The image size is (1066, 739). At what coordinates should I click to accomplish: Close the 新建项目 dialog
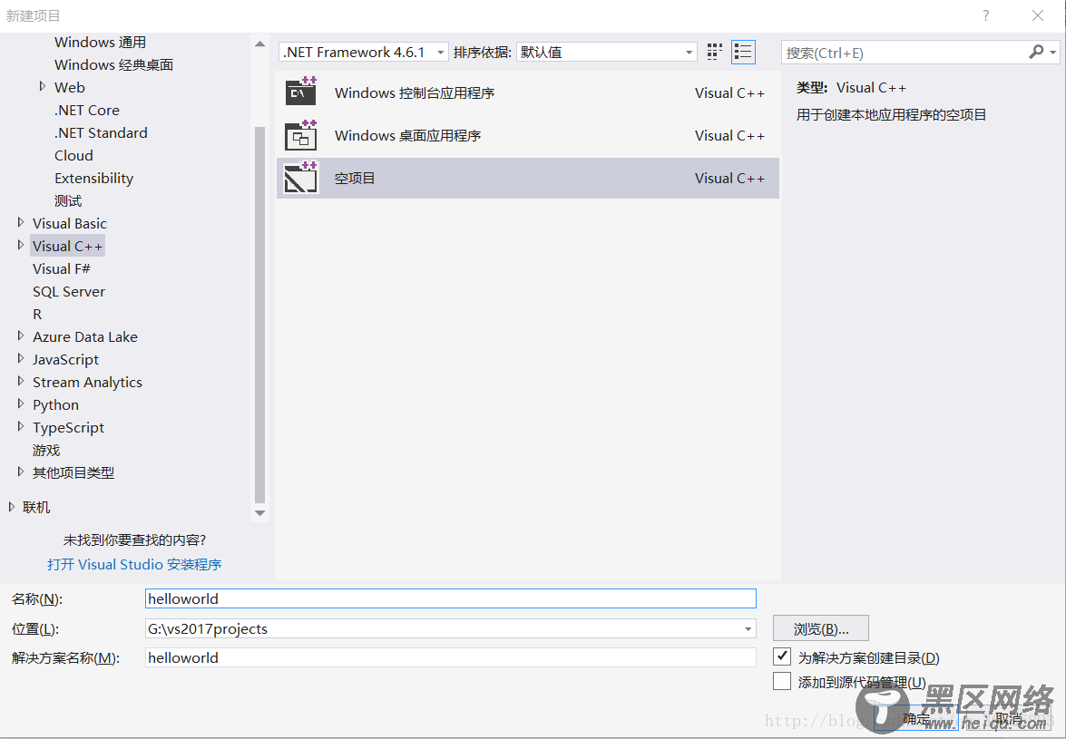click(x=1038, y=15)
